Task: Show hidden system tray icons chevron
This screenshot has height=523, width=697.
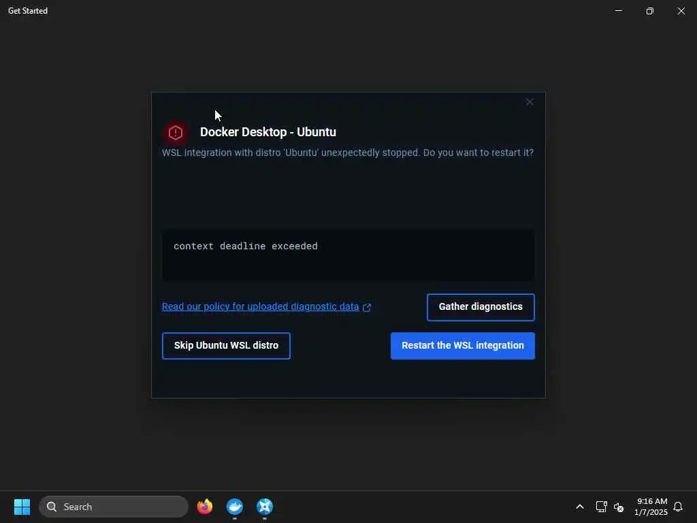Action: [x=580, y=507]
